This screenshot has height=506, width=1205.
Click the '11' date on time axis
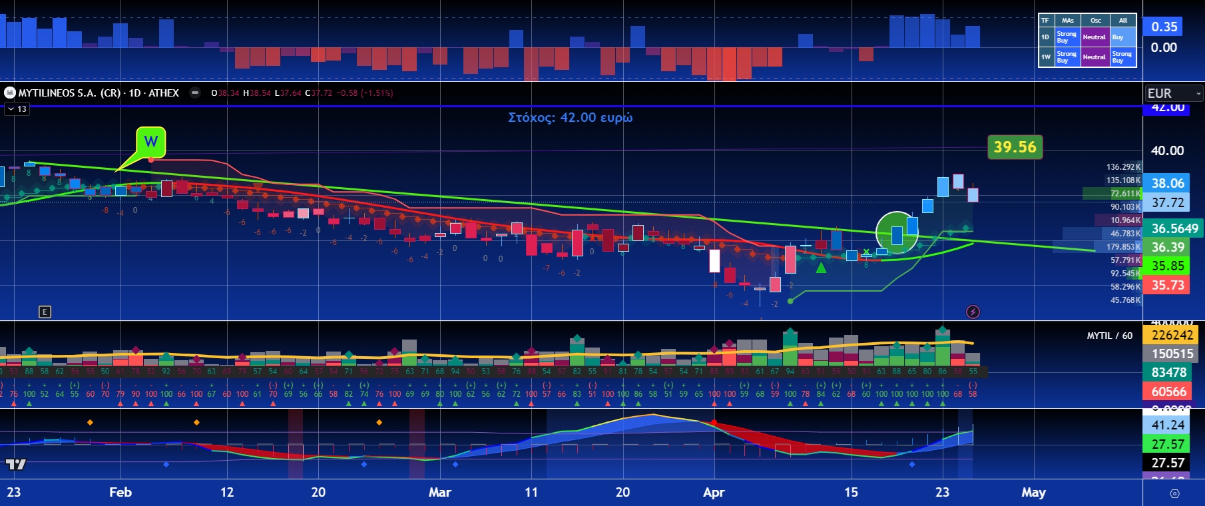click(531, 492)
